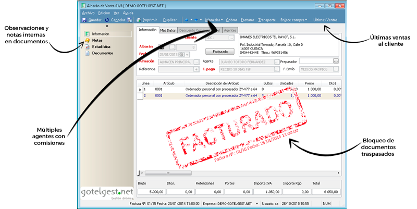Click the horizontal scrollbar left arrow
This screenshot has width=417, height=209.
point(142,173)
